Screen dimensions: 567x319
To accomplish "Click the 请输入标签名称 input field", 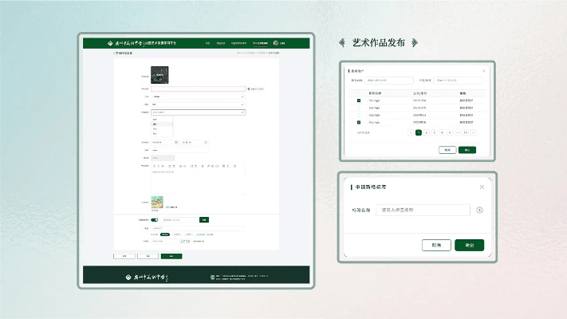I will [x=423, y=211].
